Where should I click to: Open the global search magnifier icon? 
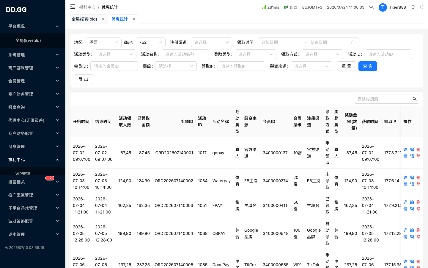pyautogui.click(x=372, y=7)
